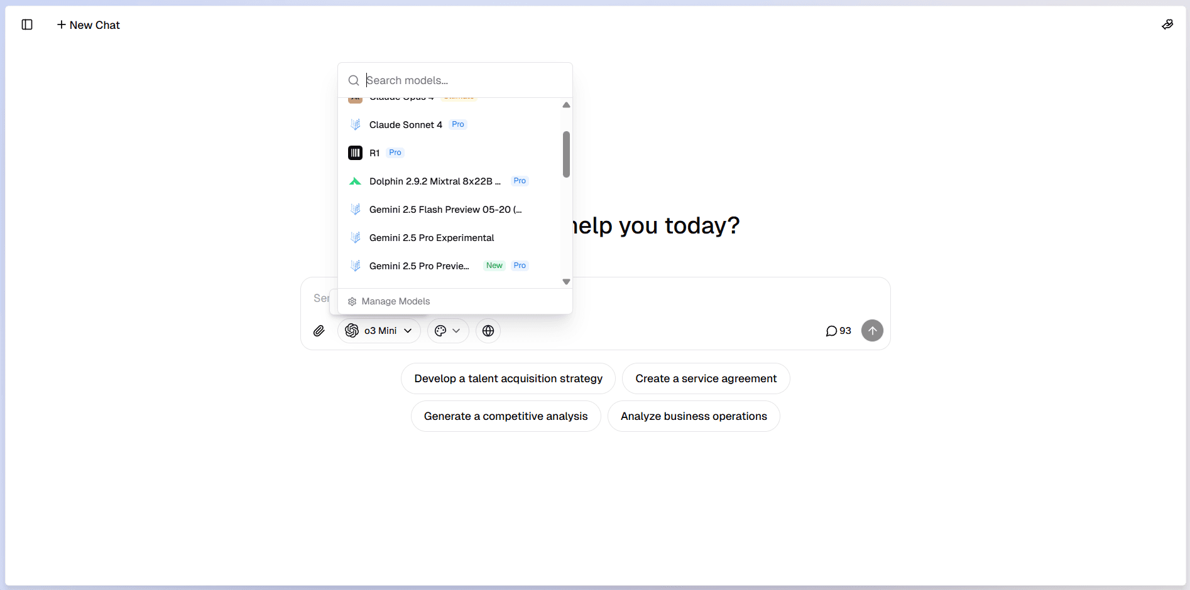Click the model list scroll-down arrow

coord(566,282)
